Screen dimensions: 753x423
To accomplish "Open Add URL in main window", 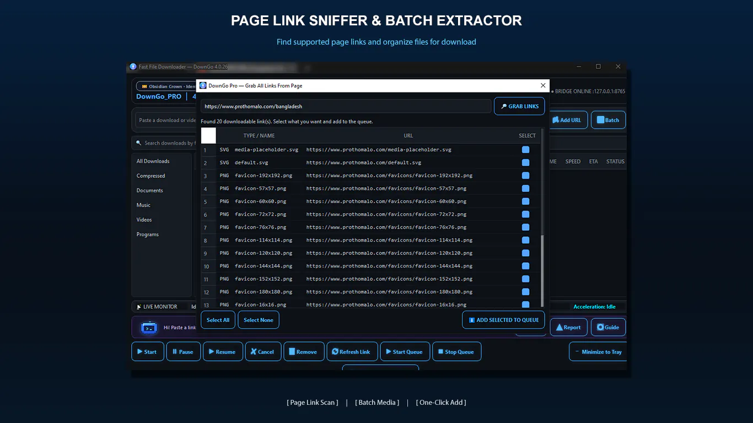I will pyautogui.click(x=568, y=120).
